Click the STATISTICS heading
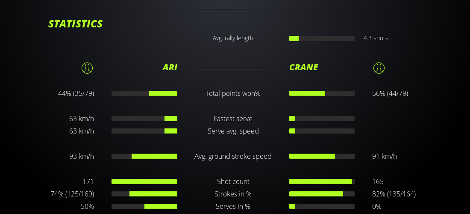The width and height of the screenshot is (470, 214). 75,24
